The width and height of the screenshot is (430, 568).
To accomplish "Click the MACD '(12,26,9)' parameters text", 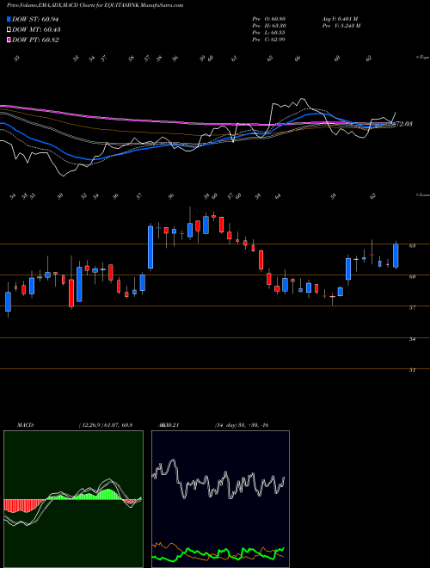I will [91, 425].
